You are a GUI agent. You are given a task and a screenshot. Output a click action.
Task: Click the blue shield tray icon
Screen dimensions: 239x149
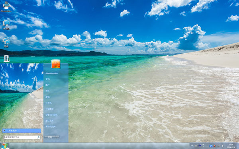211,146
